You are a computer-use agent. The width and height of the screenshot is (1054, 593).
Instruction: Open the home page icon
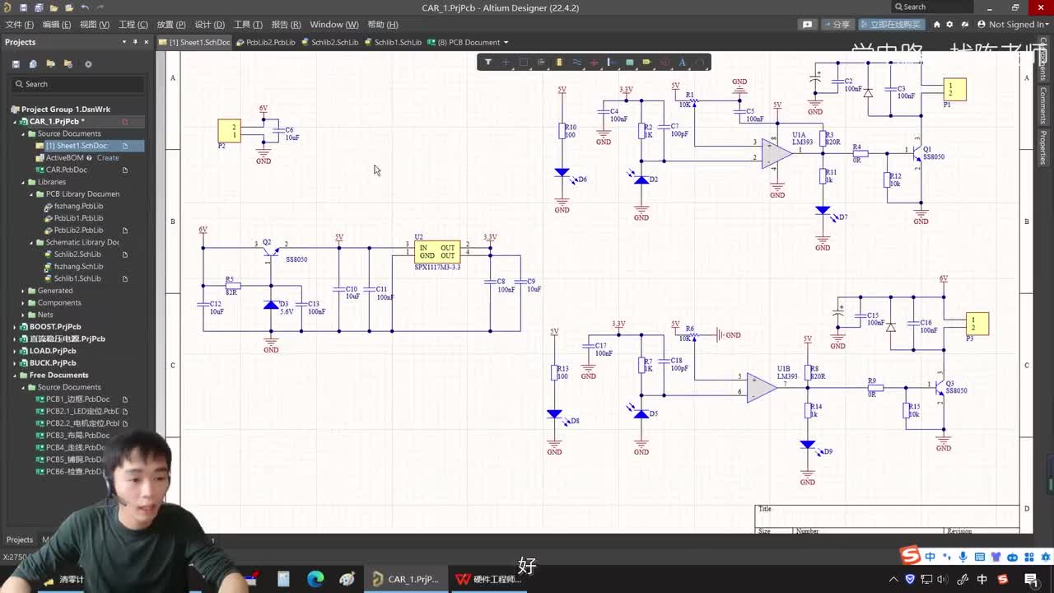(x=936, y=25)
